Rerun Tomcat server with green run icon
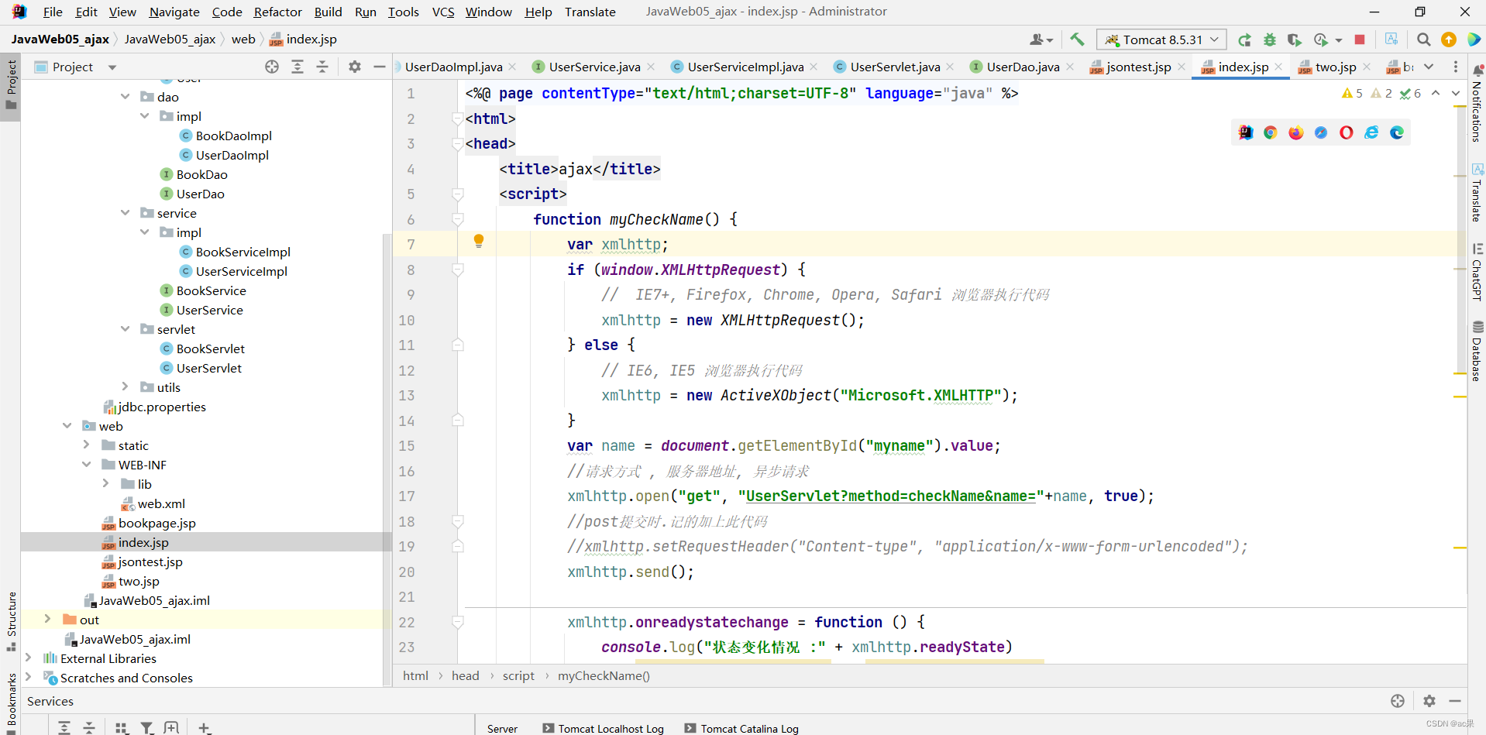Image resolution: width=1486 pixels, height=735 pixels. point(1245,39)
